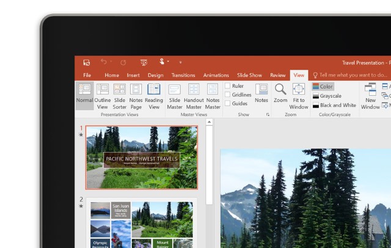
Task: Enable the Ruler checkbox
Action: (x=227, y=86)
